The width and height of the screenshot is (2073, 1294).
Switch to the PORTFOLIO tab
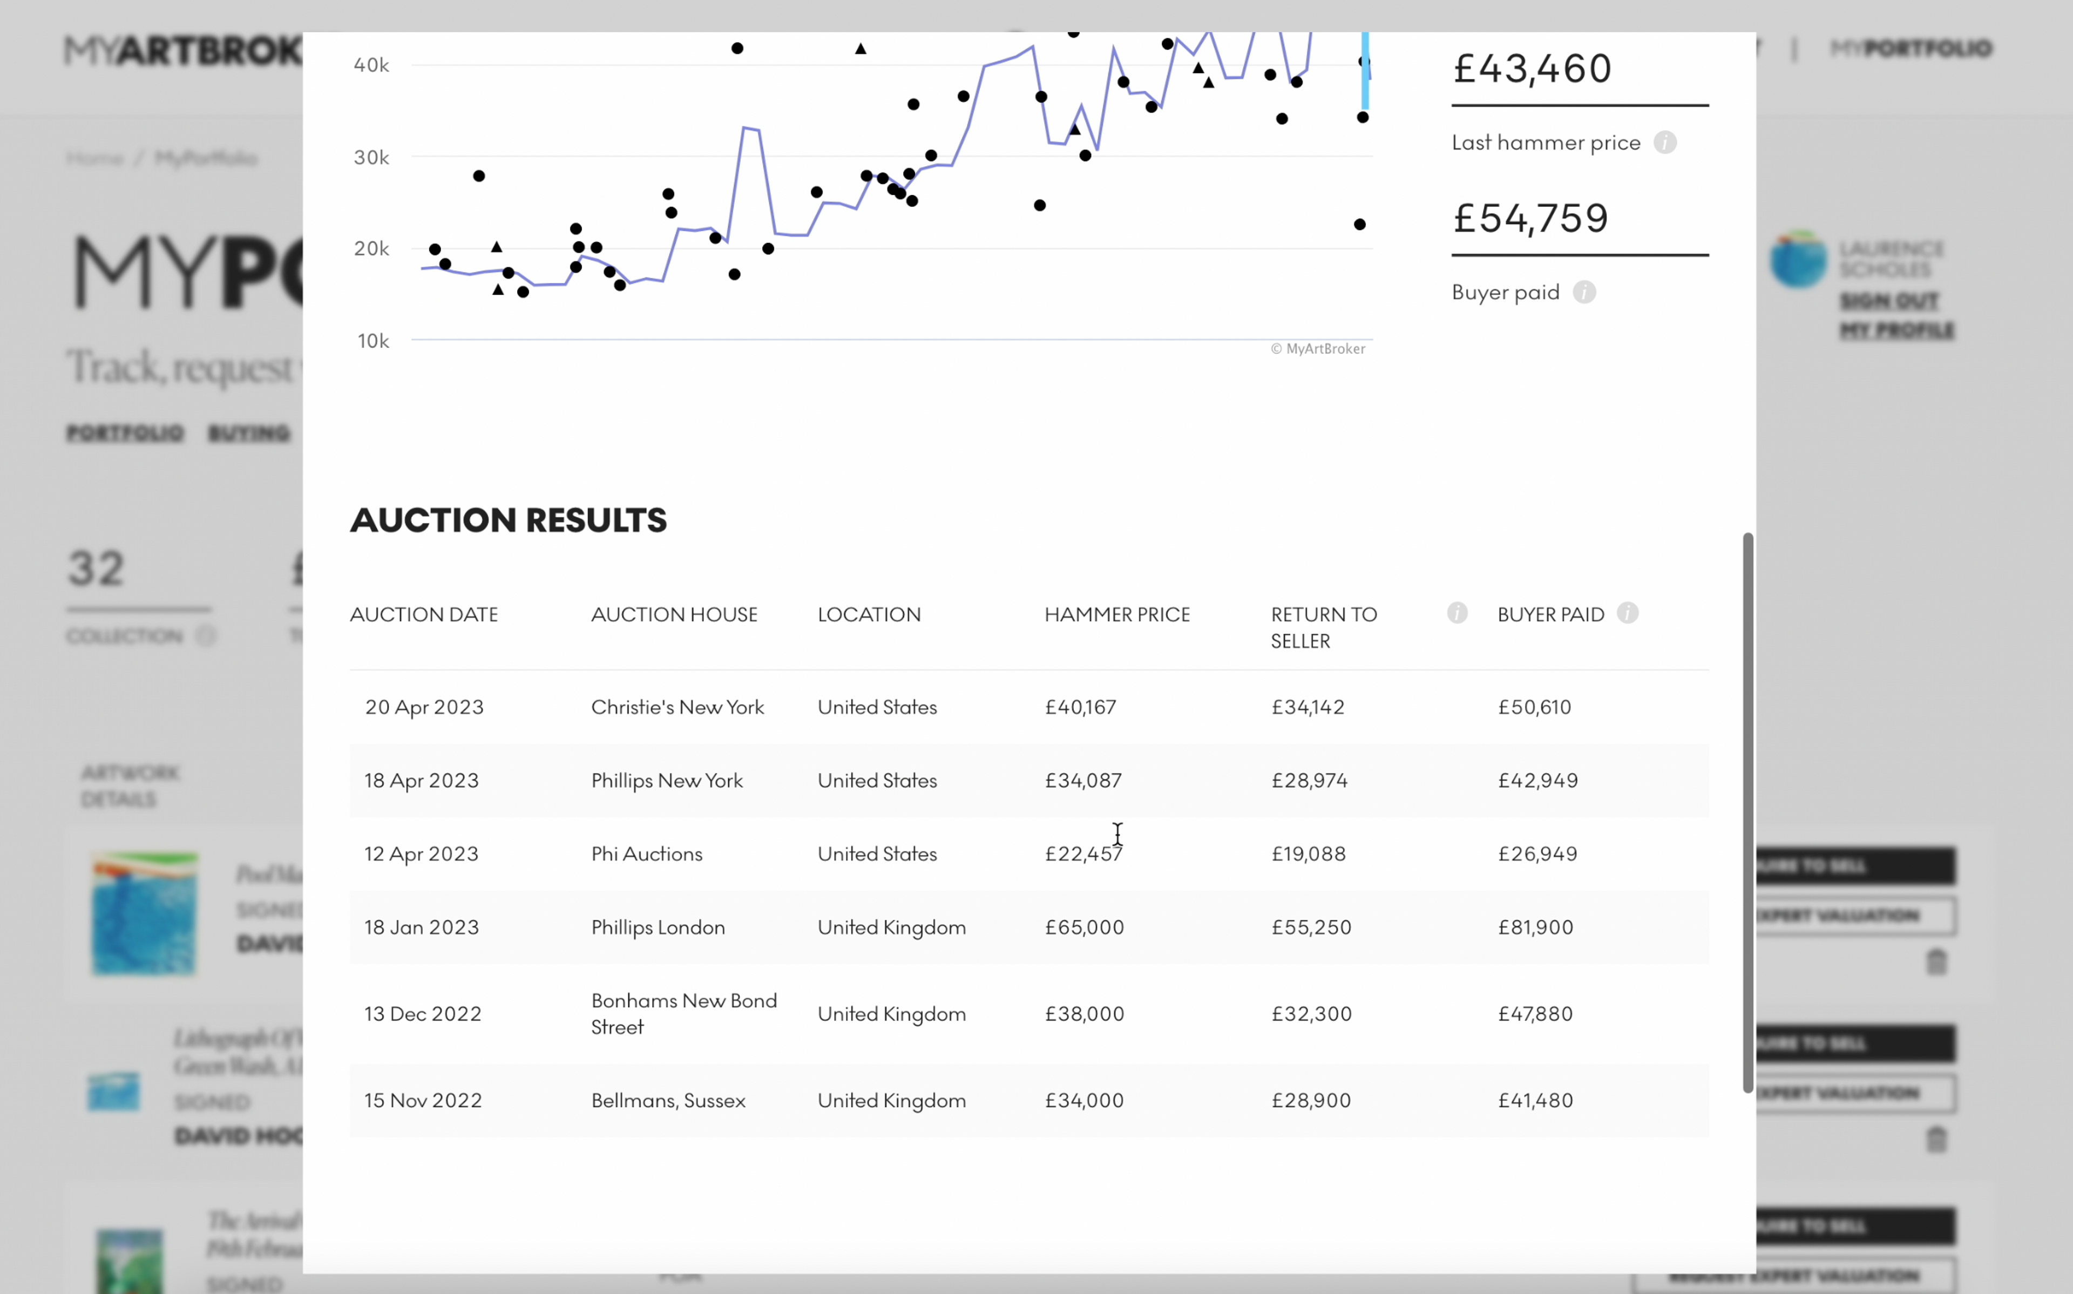tap(125, 433)
